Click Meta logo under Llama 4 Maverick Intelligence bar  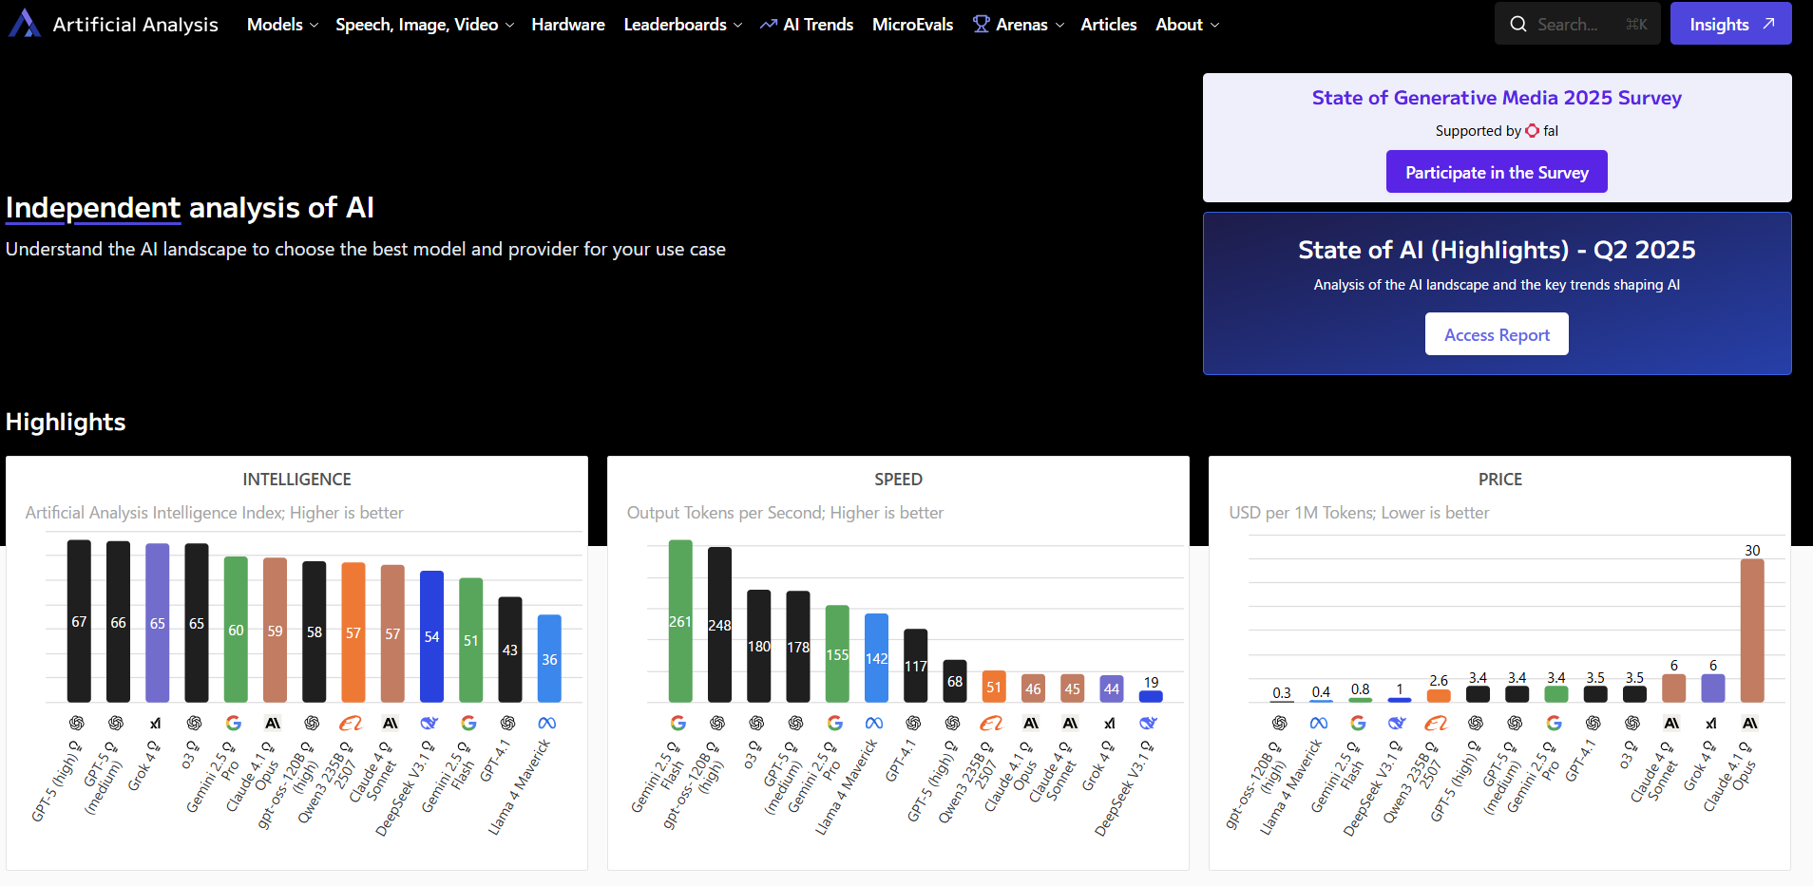pos(547,724)
